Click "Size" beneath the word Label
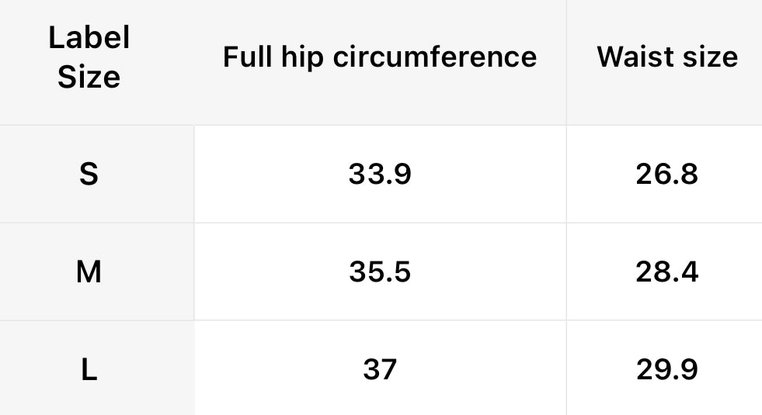The height and width of the screenshot is (415, 762). (89, 77)
